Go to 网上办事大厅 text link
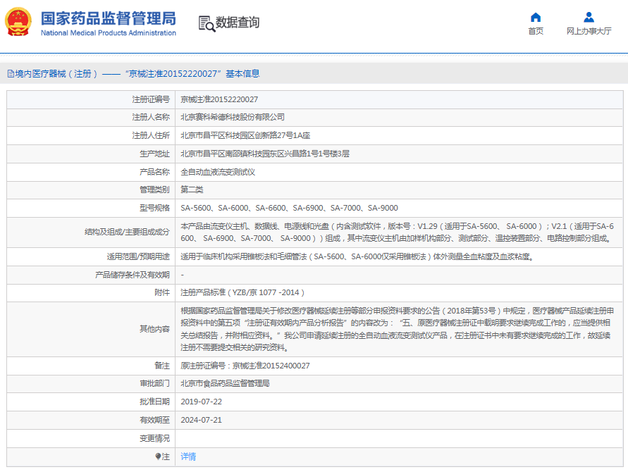This screenshot has height=472, width=628. 589,31
